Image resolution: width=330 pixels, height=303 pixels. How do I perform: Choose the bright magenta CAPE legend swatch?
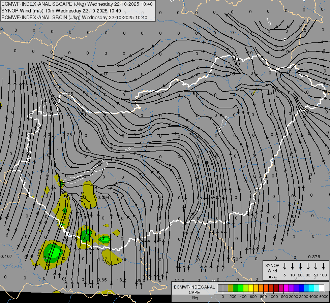[x=287, y=288]
